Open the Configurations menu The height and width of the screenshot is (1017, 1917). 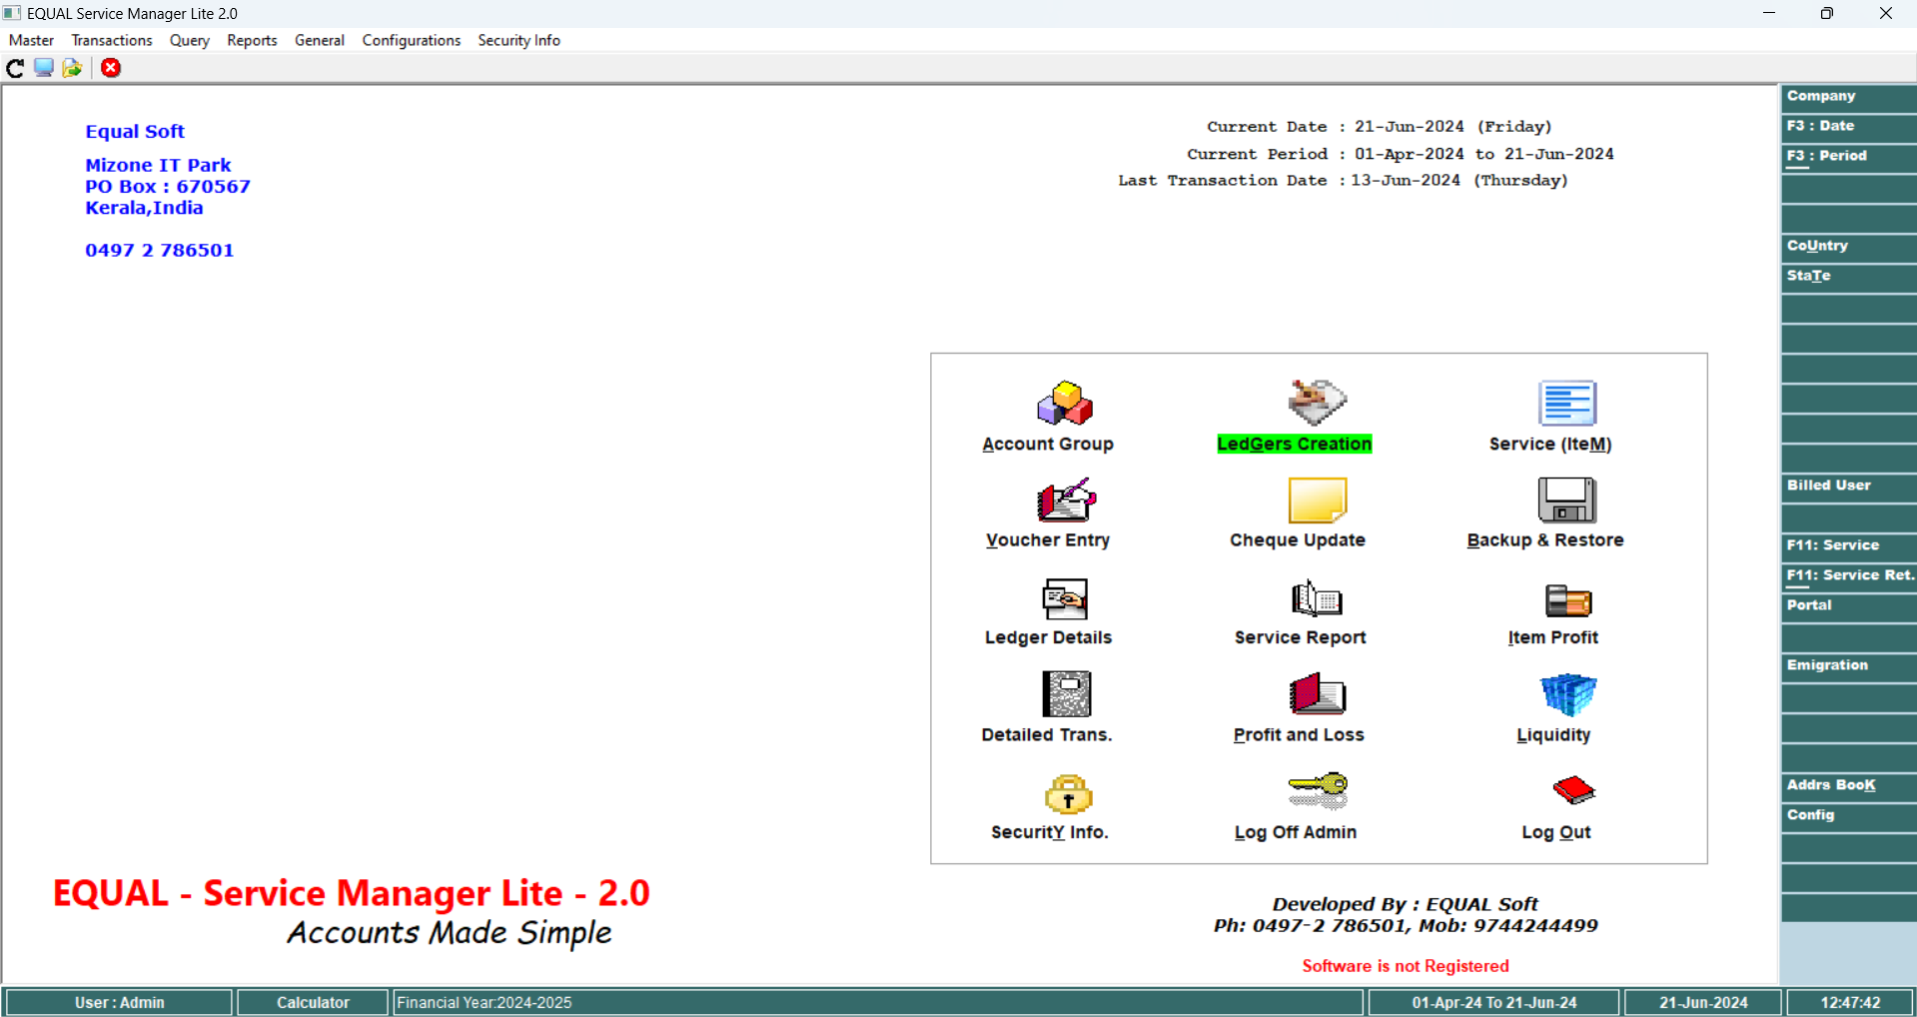[411, 40]
